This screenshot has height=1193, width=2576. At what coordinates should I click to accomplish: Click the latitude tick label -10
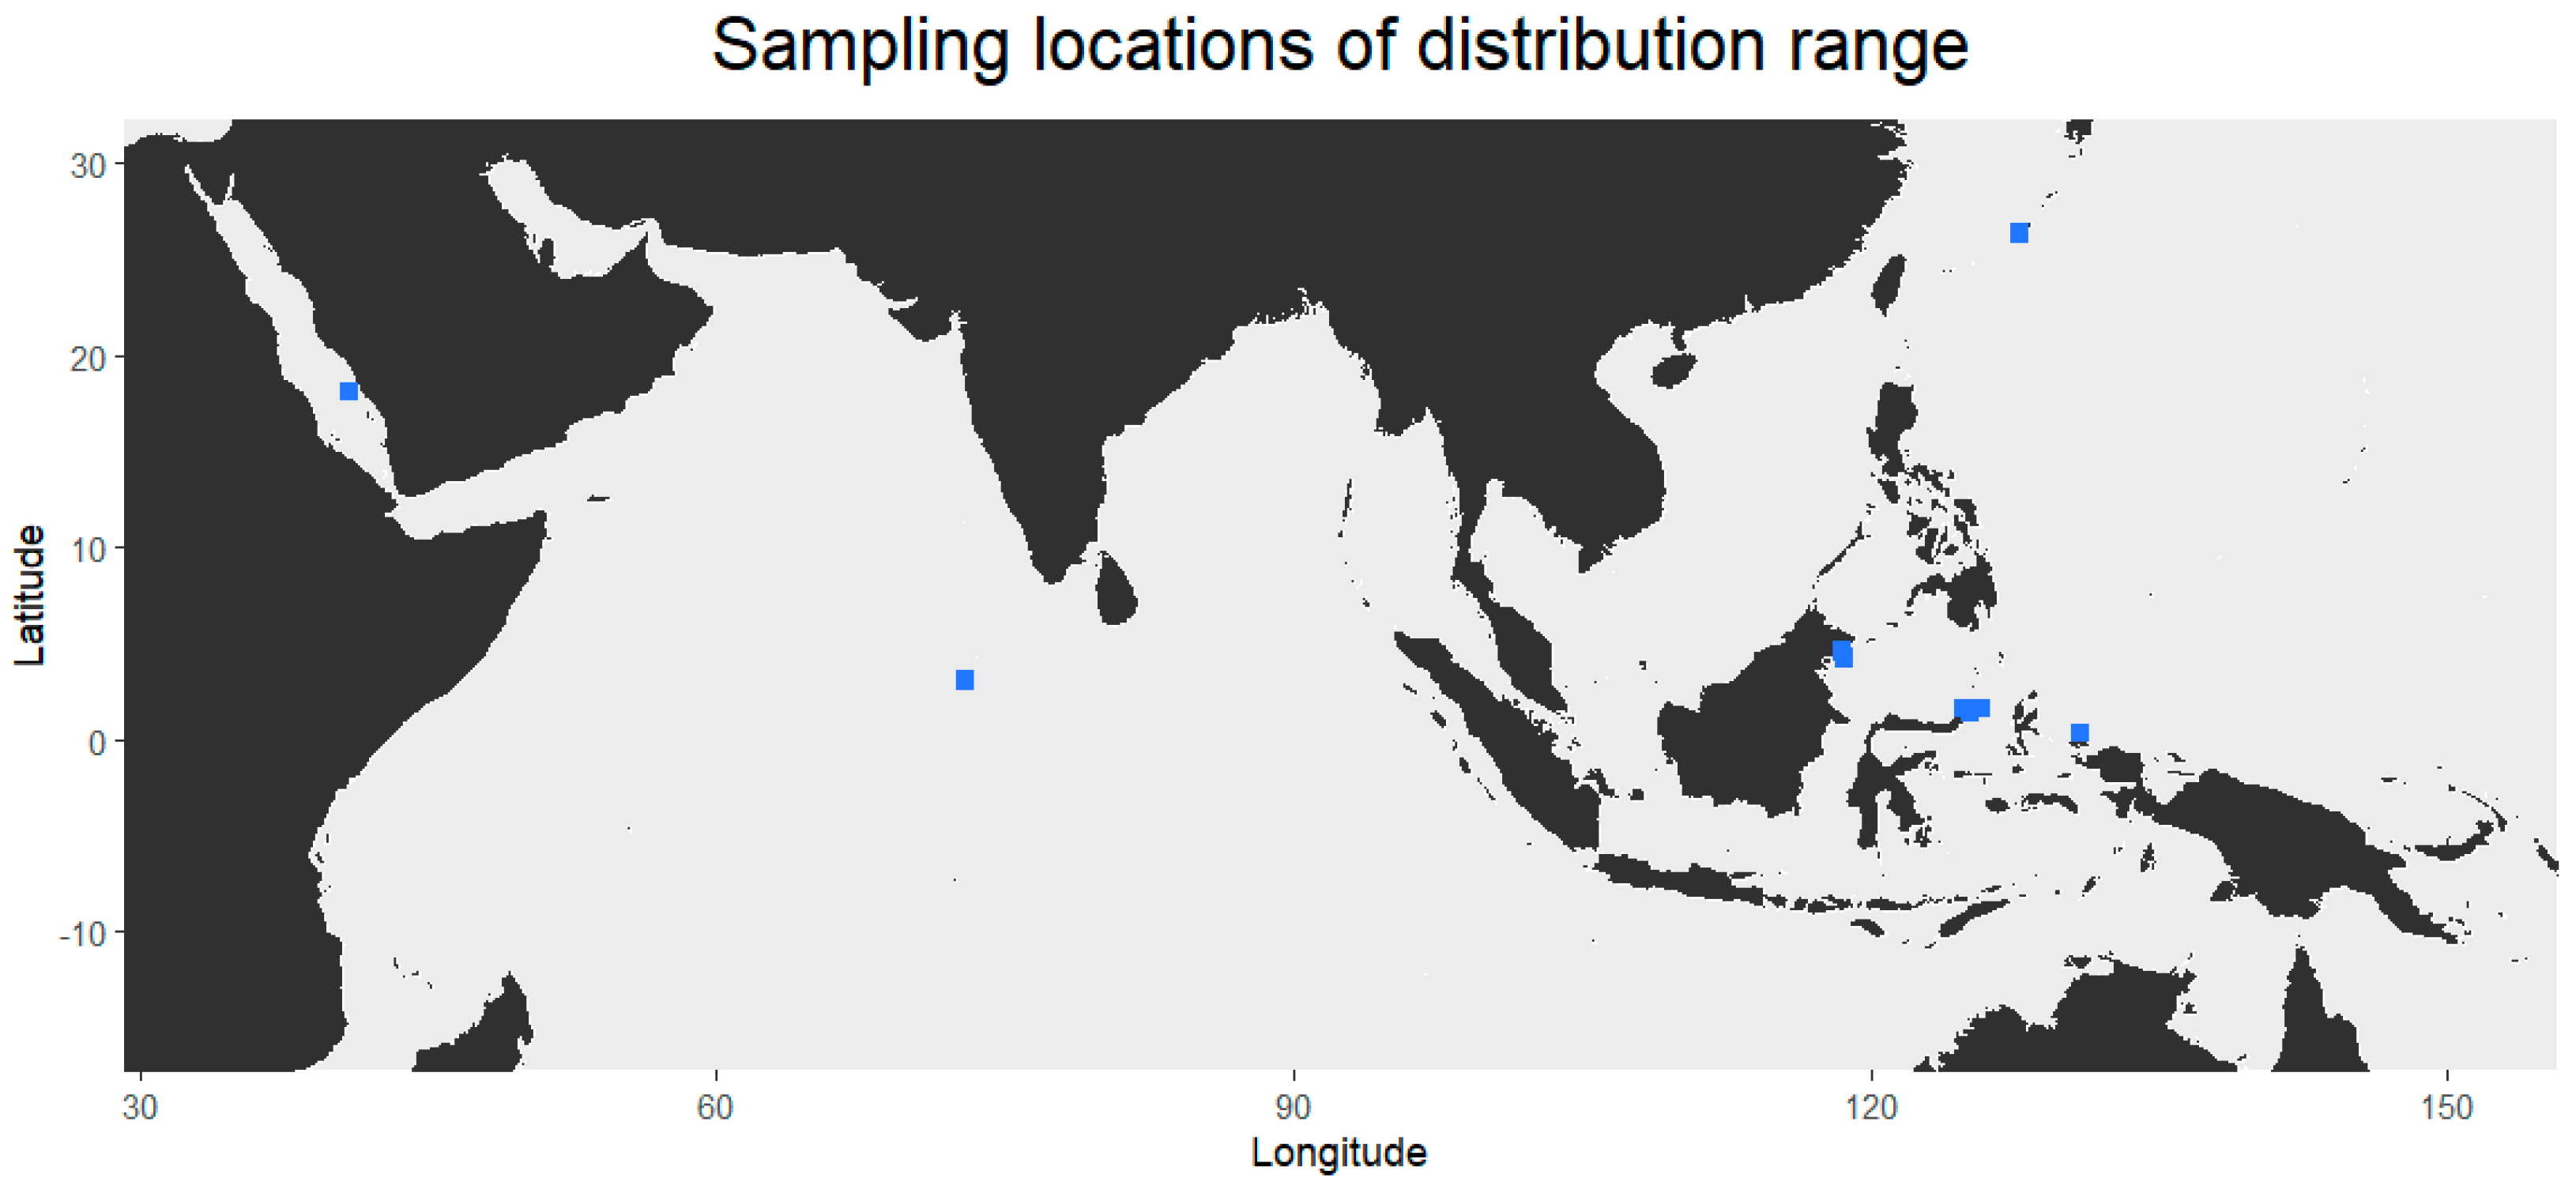click(82, 934)
